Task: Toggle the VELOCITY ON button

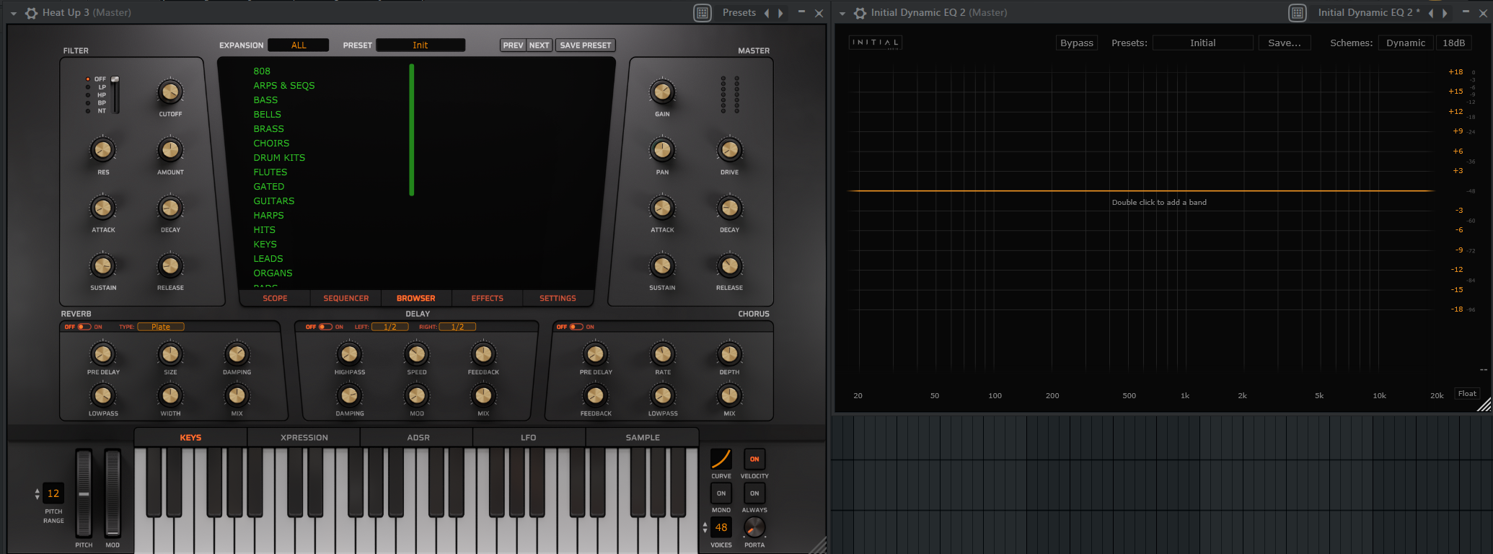Action: pyautogui.click(x=754, y=459)
